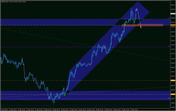The width and height of the screenshot is (176, 111).
Task: Click the 126.55 price axis label
Action: [173, 67]
